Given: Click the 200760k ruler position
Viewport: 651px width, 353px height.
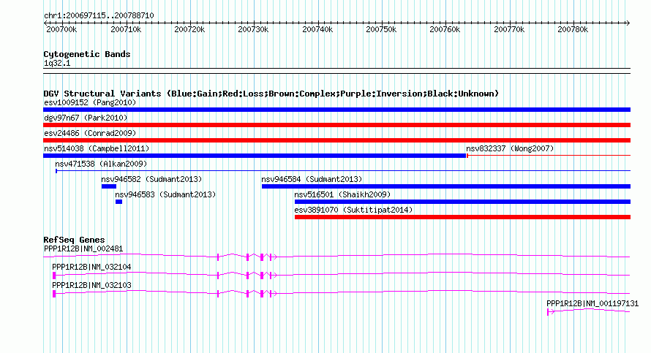Looking at the screenshot, I should click(445, 29).
